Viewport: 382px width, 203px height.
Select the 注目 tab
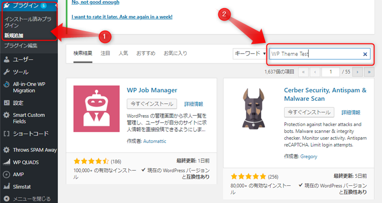(105, 53)
